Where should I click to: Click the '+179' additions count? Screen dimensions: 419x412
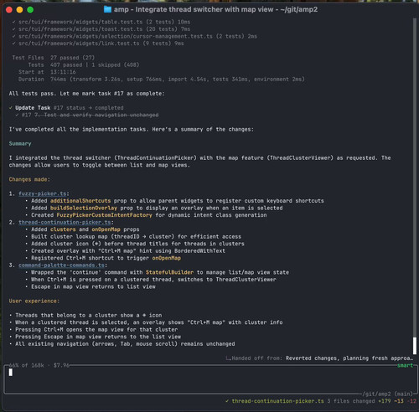click(x=385, y=401)
